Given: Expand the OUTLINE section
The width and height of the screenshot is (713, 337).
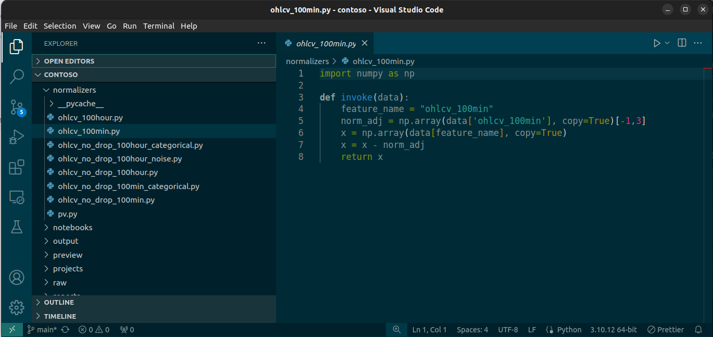Looking at the screenshot, I should click(59, 302).
